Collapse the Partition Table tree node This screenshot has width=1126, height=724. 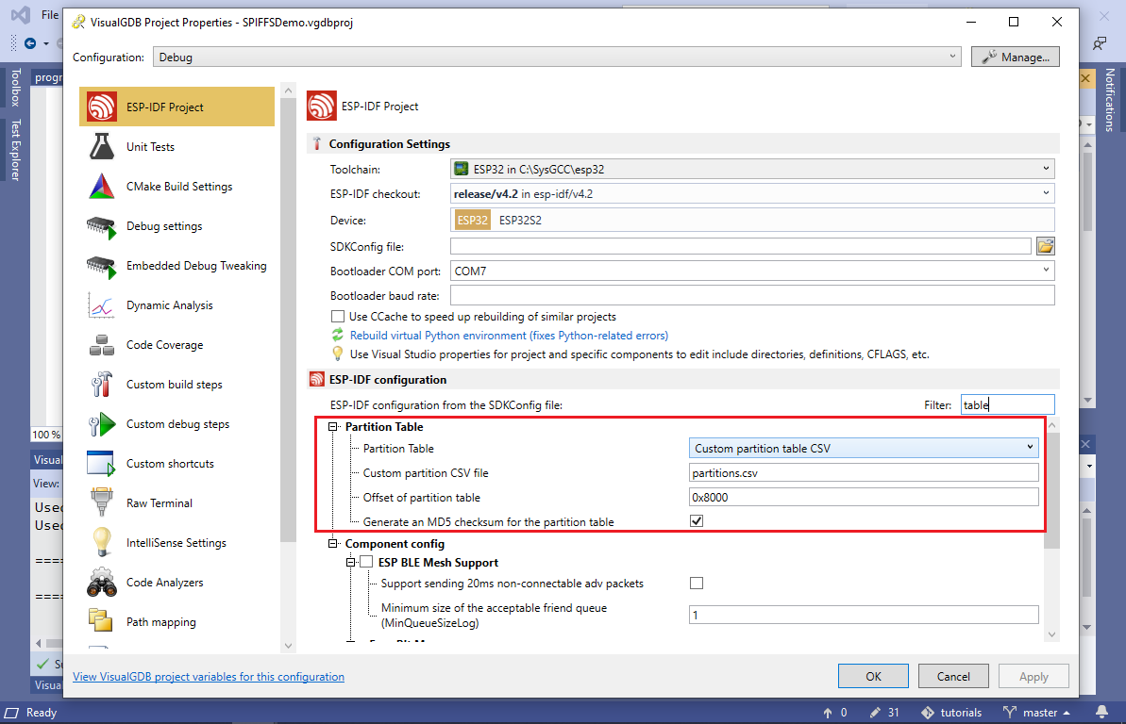[x=333, y=427]
